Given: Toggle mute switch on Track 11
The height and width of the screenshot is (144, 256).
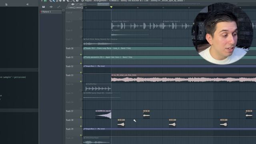Looking at the screenshot, I should (81, 64).
